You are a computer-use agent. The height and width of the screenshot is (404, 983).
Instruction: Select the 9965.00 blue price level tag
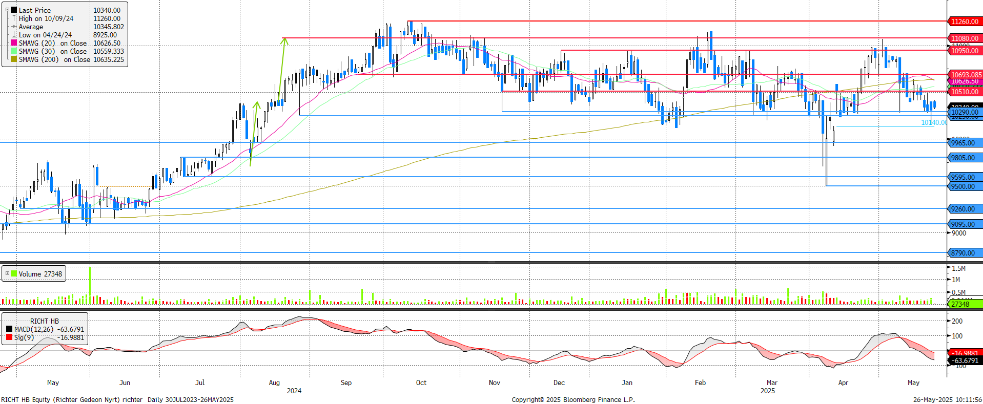pos(966,143)
